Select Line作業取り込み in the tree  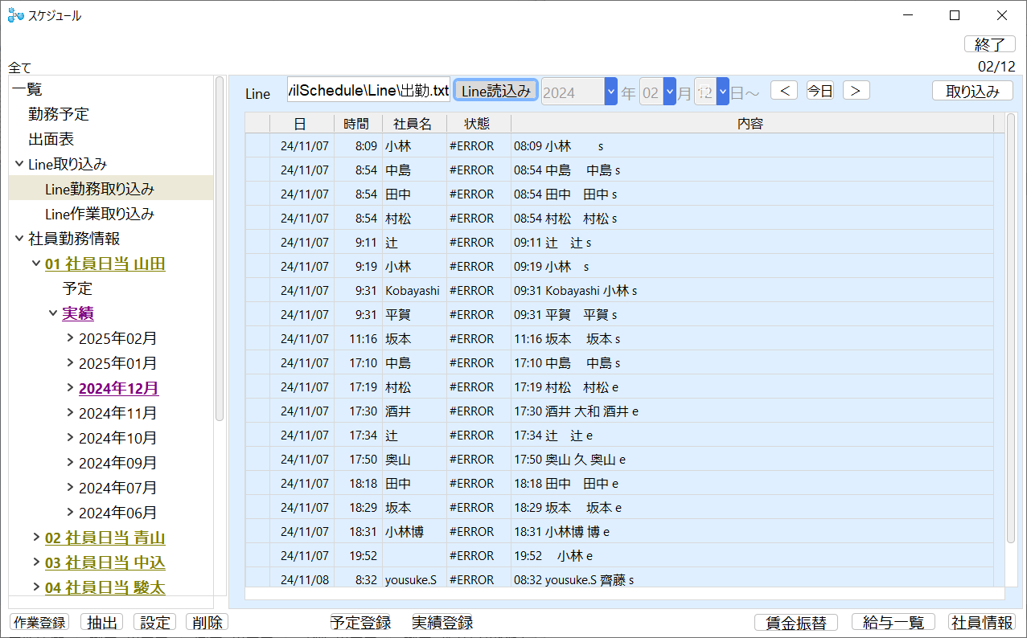point(99,214)
